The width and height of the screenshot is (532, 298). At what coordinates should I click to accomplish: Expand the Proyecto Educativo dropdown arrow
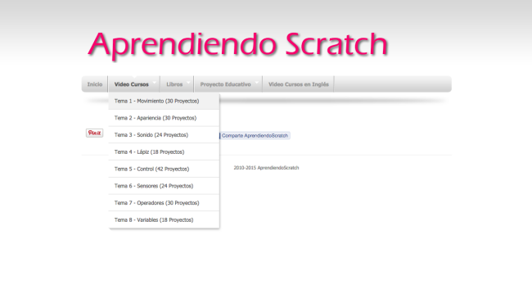pos(256,83)
